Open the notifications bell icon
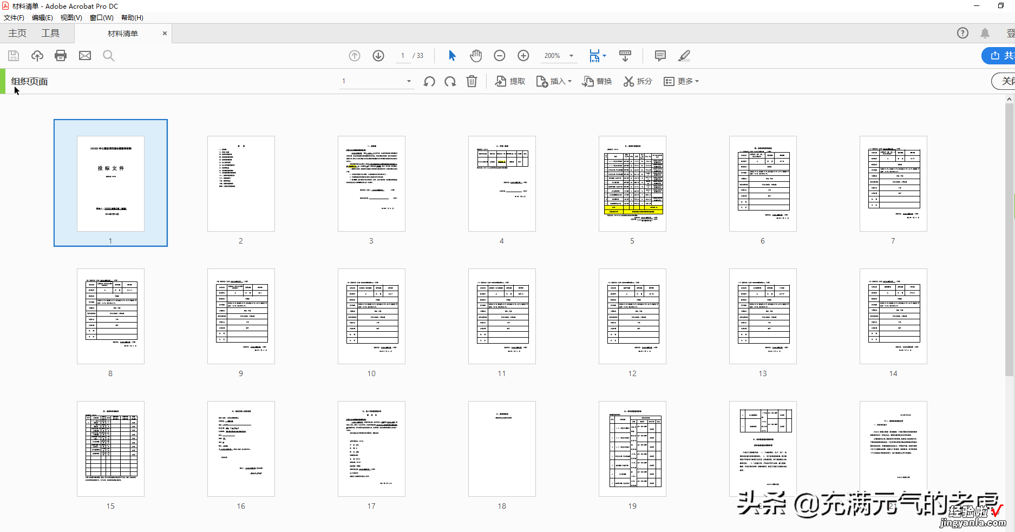This screenshot has width=1015, height=532. click(x=985, y=33)
